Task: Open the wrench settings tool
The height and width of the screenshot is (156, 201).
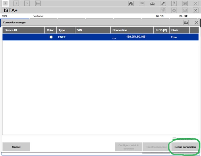Action: click(x=163, y=3)
